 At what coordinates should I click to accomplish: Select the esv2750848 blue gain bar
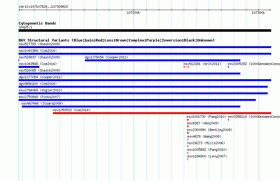[137, 100]
